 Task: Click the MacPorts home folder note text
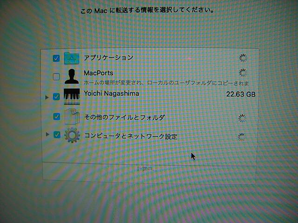tap(166, 83)
